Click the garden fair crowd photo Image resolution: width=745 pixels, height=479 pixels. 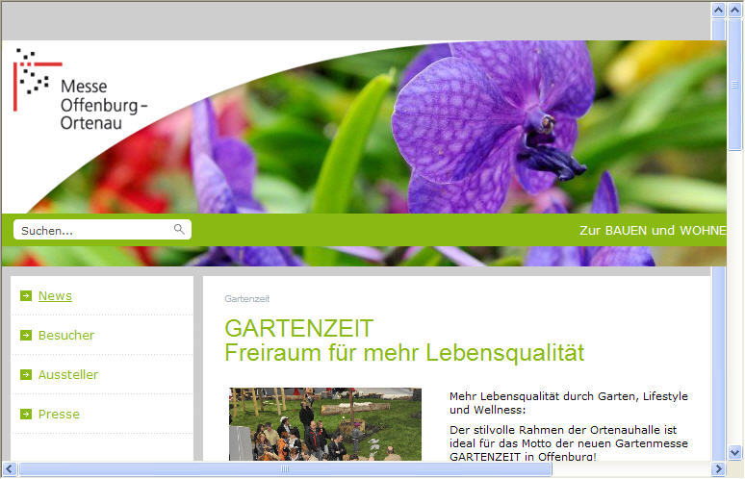point(325,424)
